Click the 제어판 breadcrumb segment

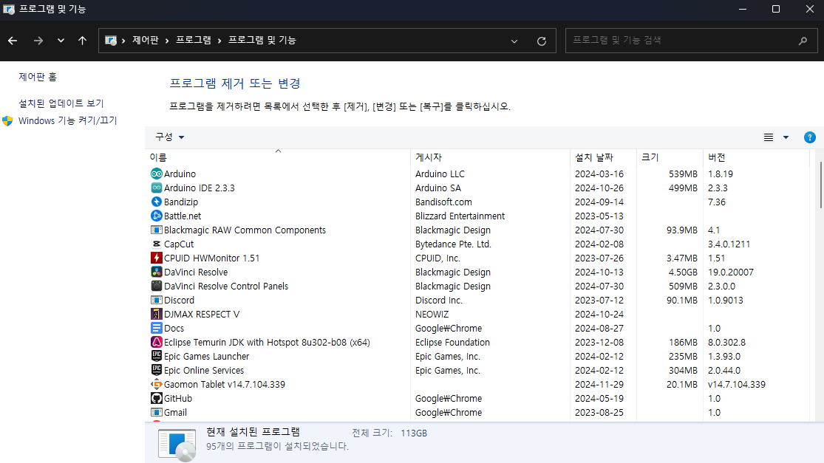(145, 40)
